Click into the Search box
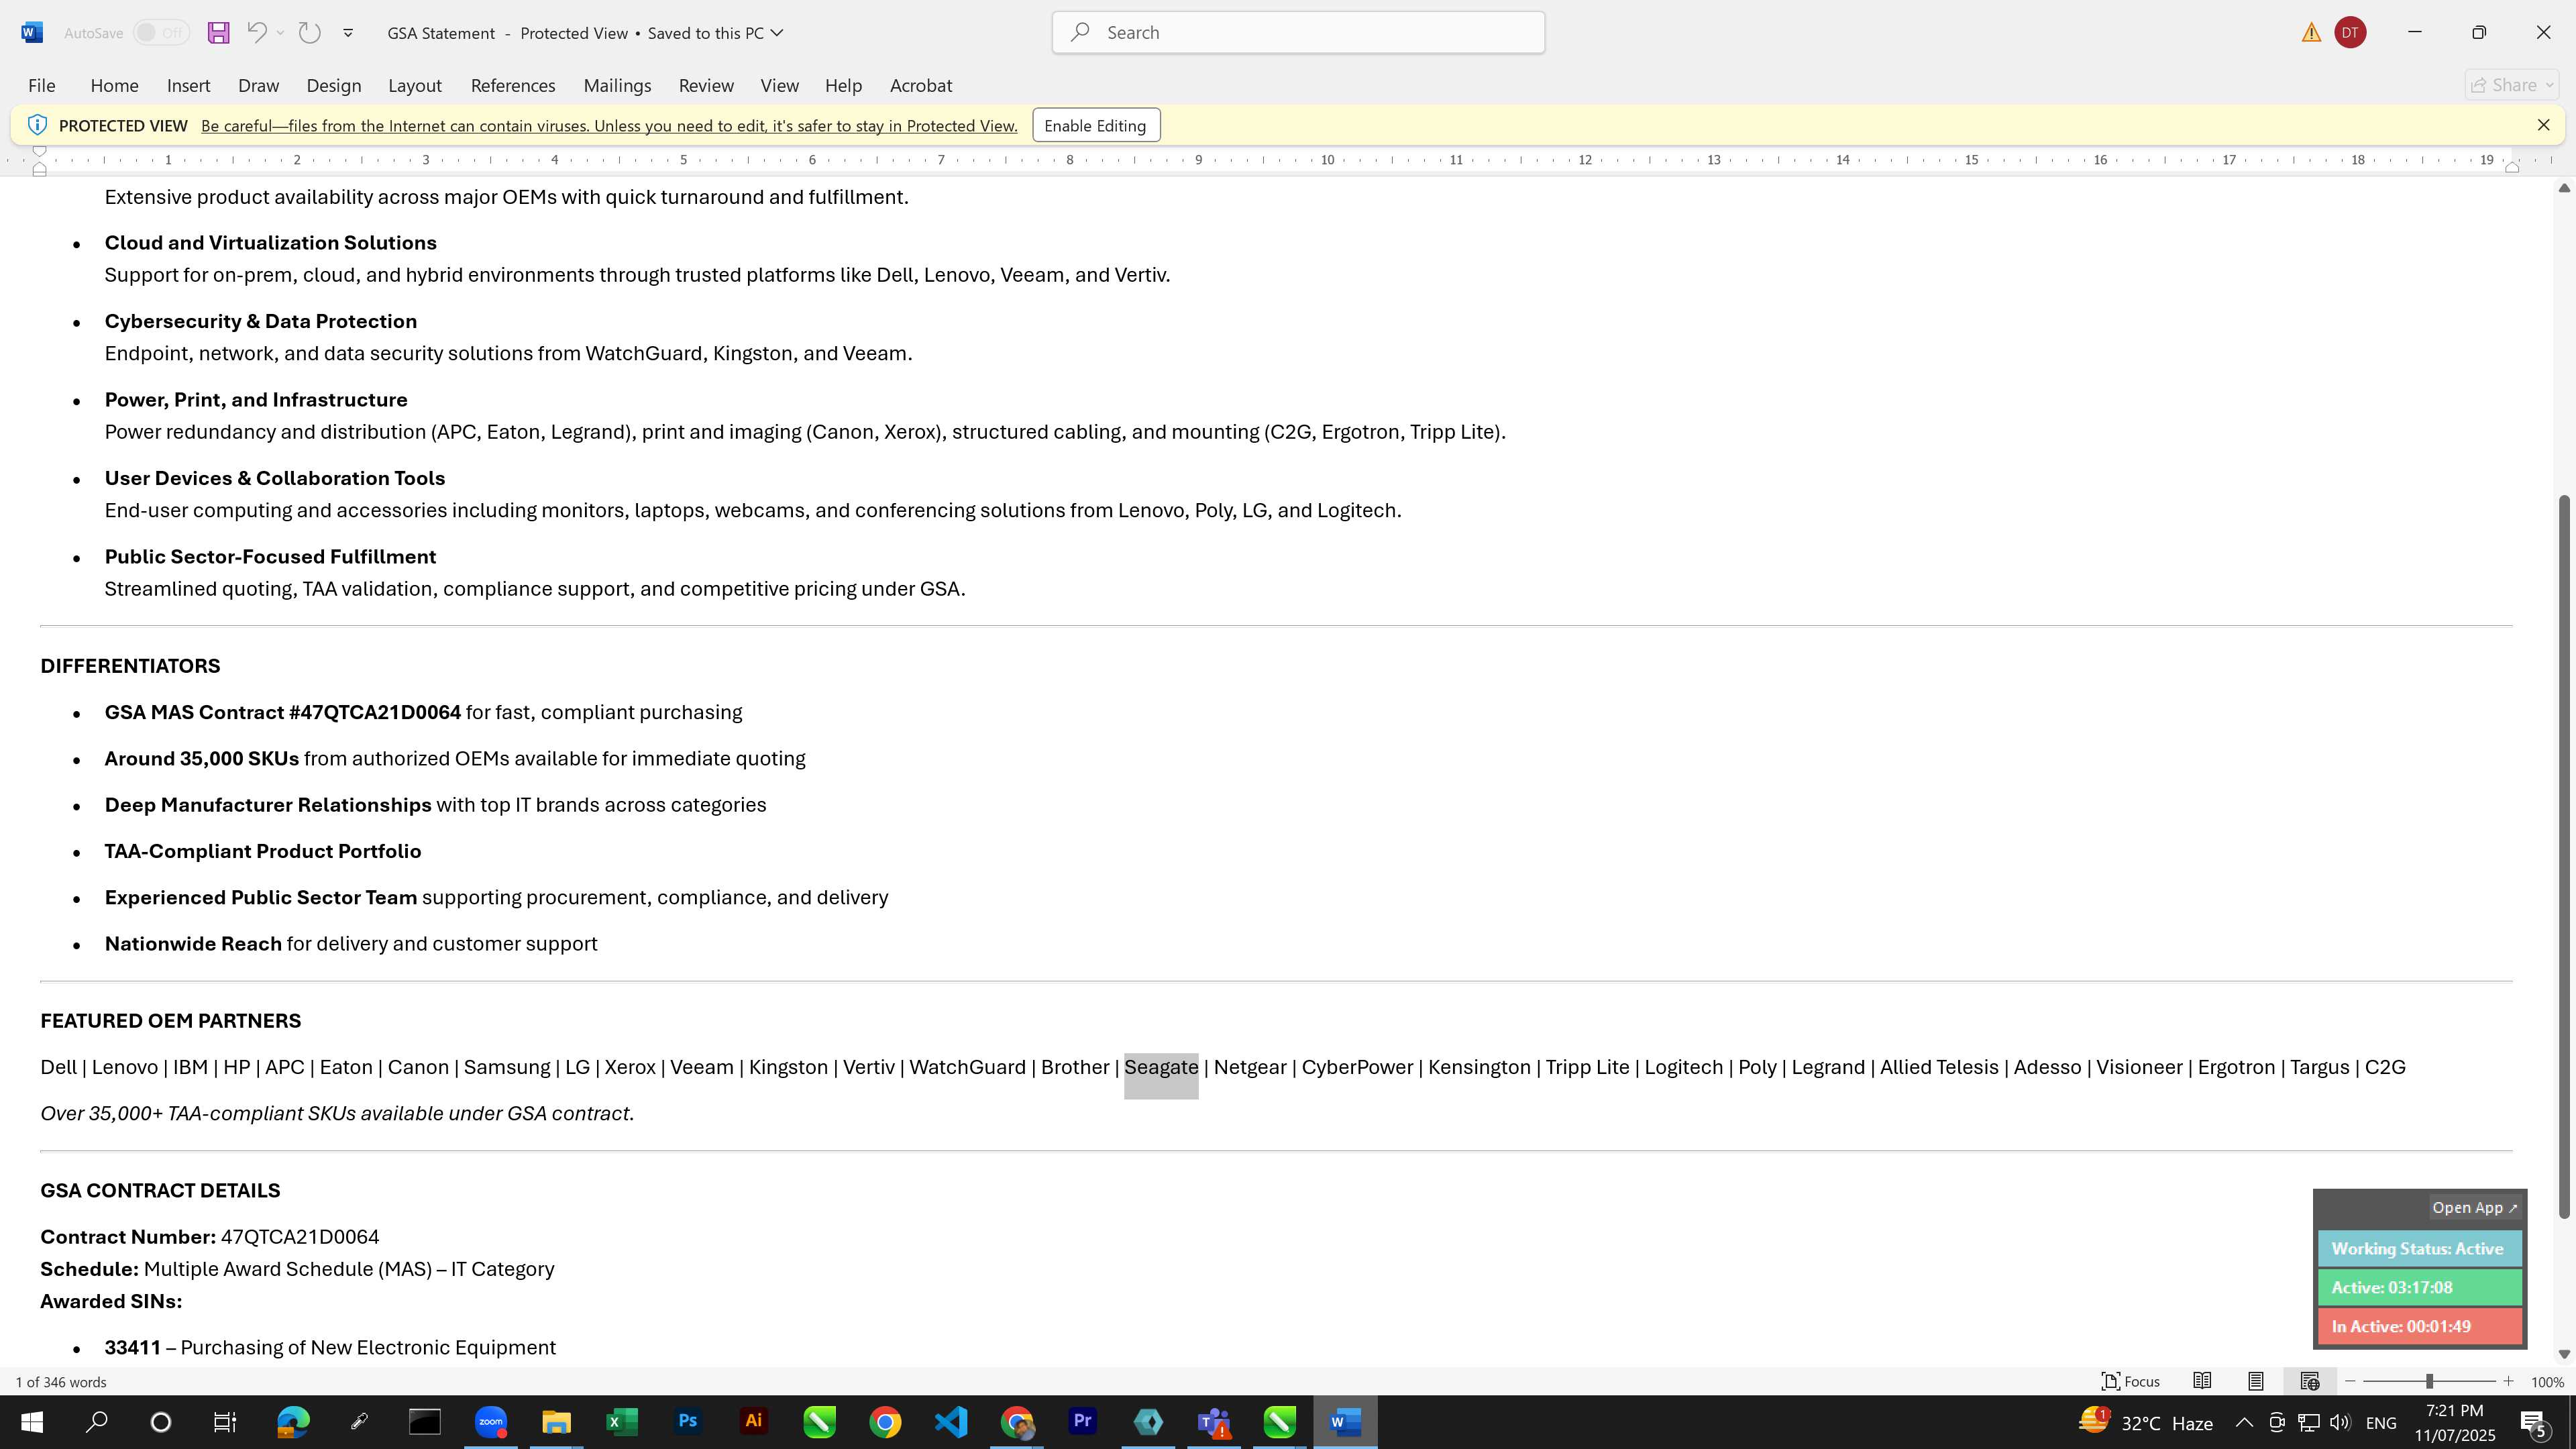This screenshot has width=2576, height=1449. coord(1298,32)
